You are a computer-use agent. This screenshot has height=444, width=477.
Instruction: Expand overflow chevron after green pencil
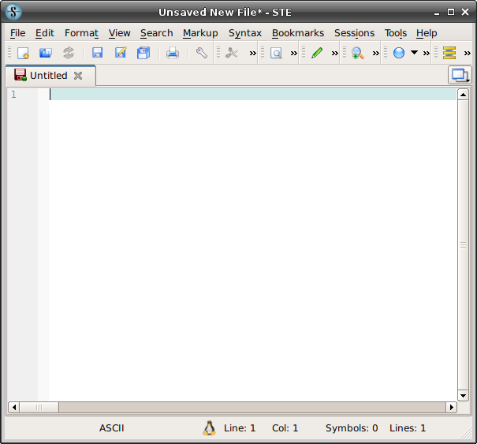334,54
